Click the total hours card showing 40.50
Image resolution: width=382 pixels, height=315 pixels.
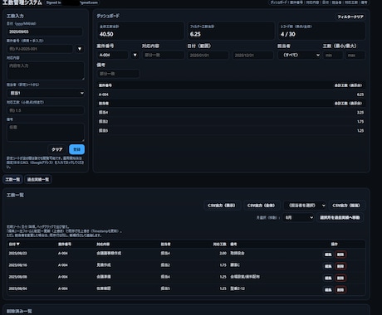[x=140, y=31]
